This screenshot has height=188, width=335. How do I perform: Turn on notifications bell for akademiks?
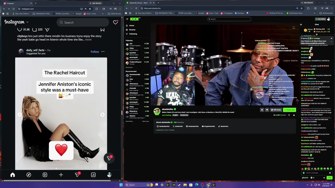pos(262,110)
